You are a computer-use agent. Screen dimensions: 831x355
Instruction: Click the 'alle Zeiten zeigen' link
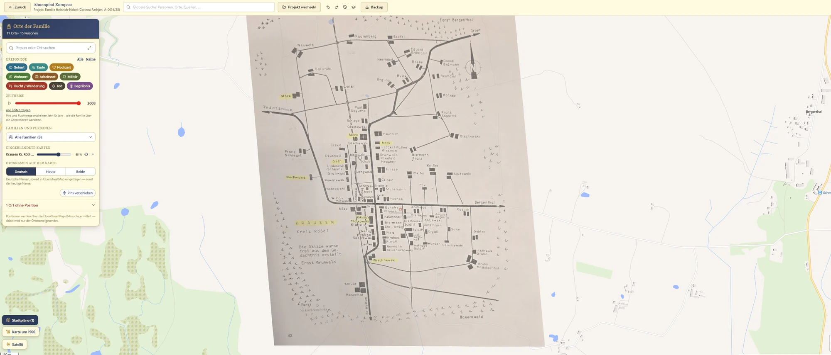pyautogui.click(x=18, y=110)
